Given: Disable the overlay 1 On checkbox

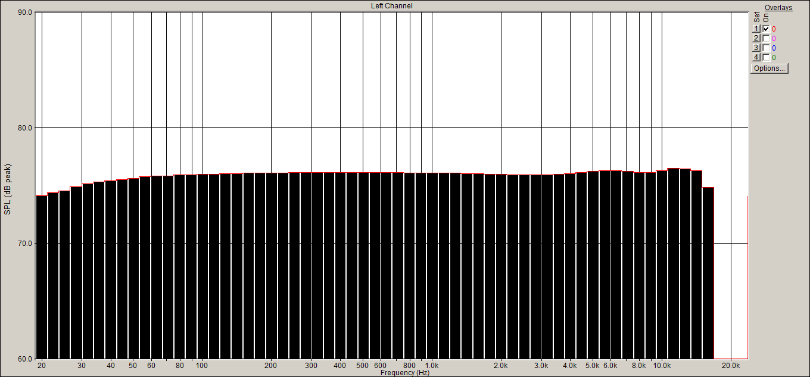Looking at the screenshot, I should 766,29.
